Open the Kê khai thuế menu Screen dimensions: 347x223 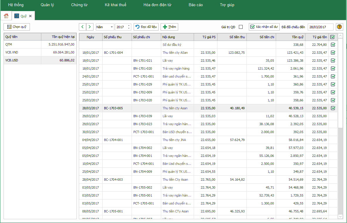pyautogui.click(x=115, y=5)
